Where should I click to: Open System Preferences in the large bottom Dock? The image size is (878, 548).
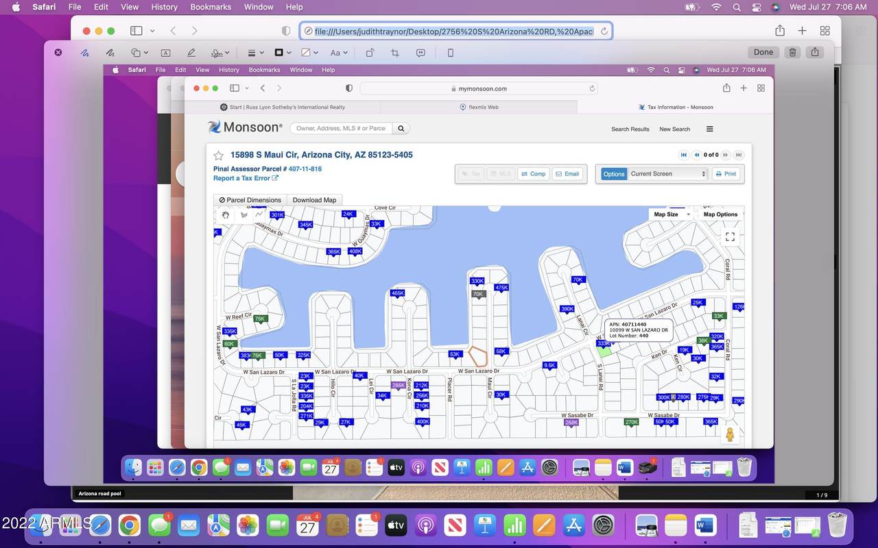pyautogui.click(x=603, y=525)
